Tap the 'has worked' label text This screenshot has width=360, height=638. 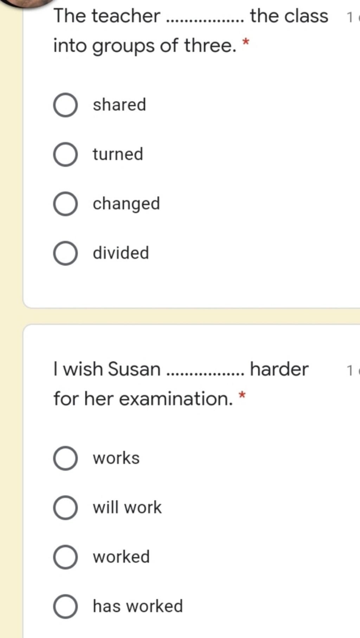pyautogui.click(x=137, y=606)
